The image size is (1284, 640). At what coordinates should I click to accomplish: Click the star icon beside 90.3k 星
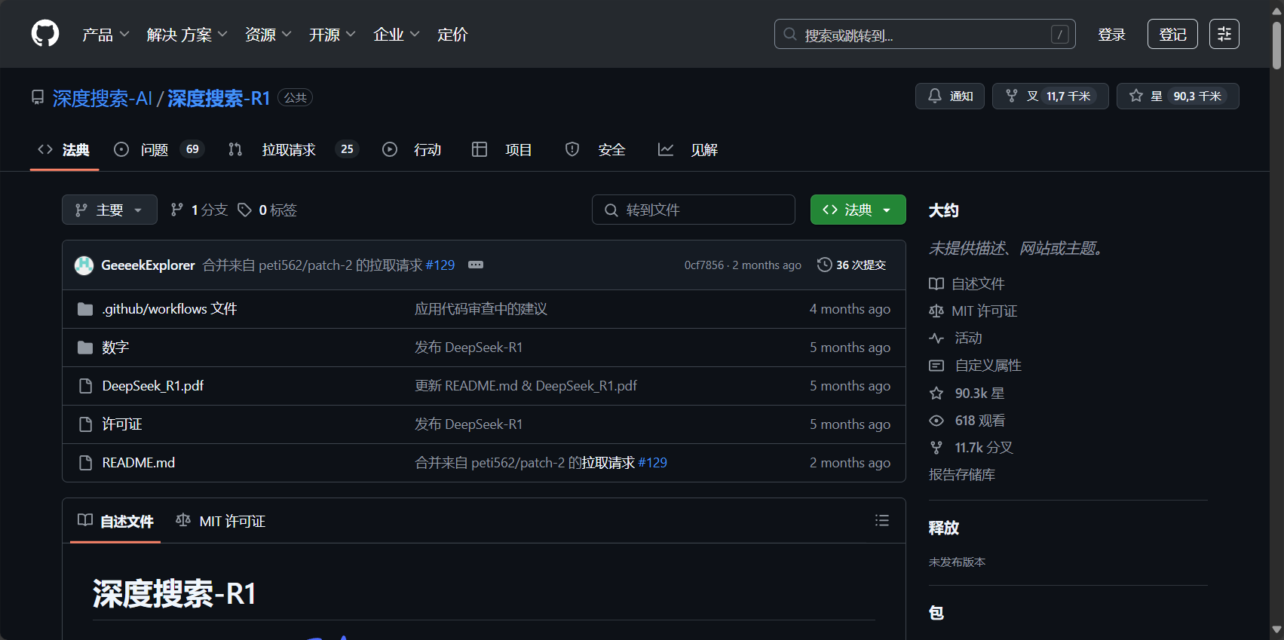coord(936,393)
